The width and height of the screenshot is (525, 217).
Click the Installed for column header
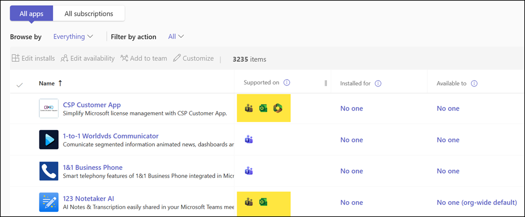(x=355, y=83)
